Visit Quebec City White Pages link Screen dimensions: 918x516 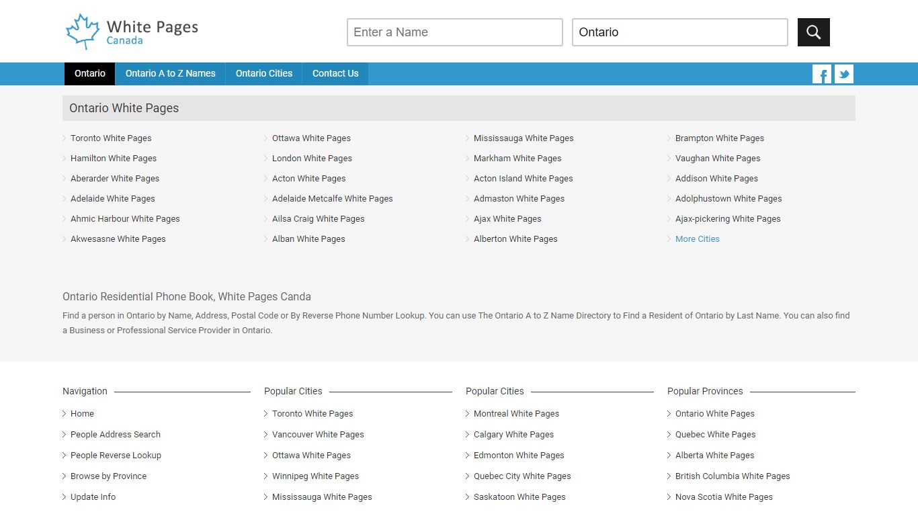point(522,476)
